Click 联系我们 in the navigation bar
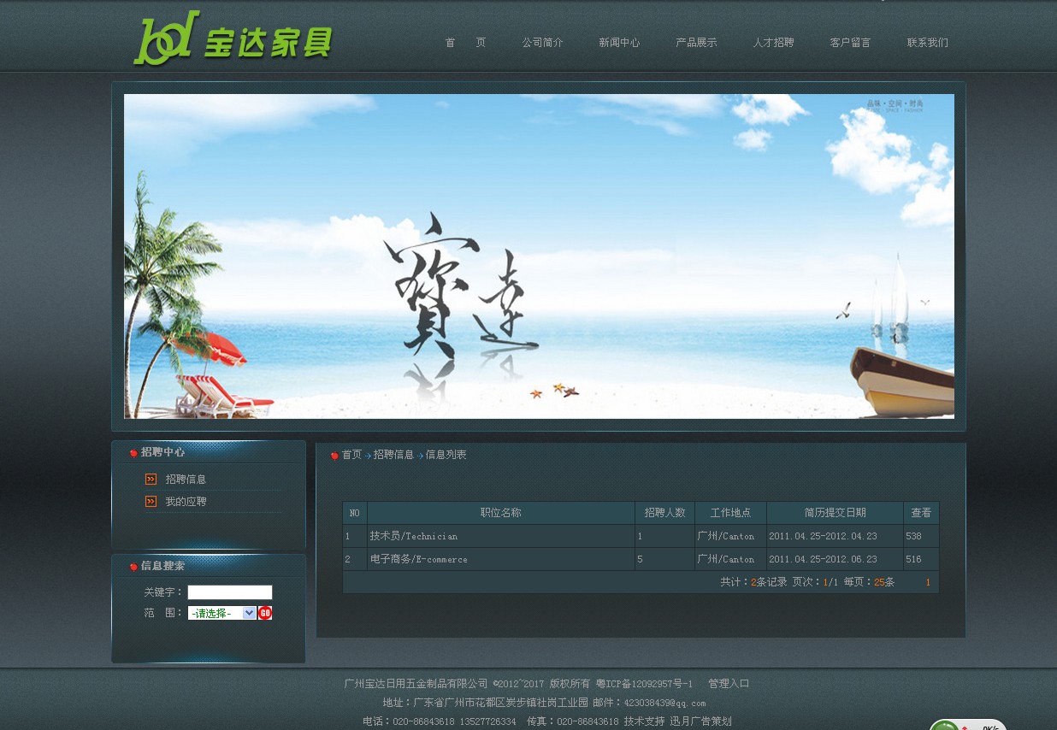Viewport: 1057px width, 730px height. click(927, 43)
